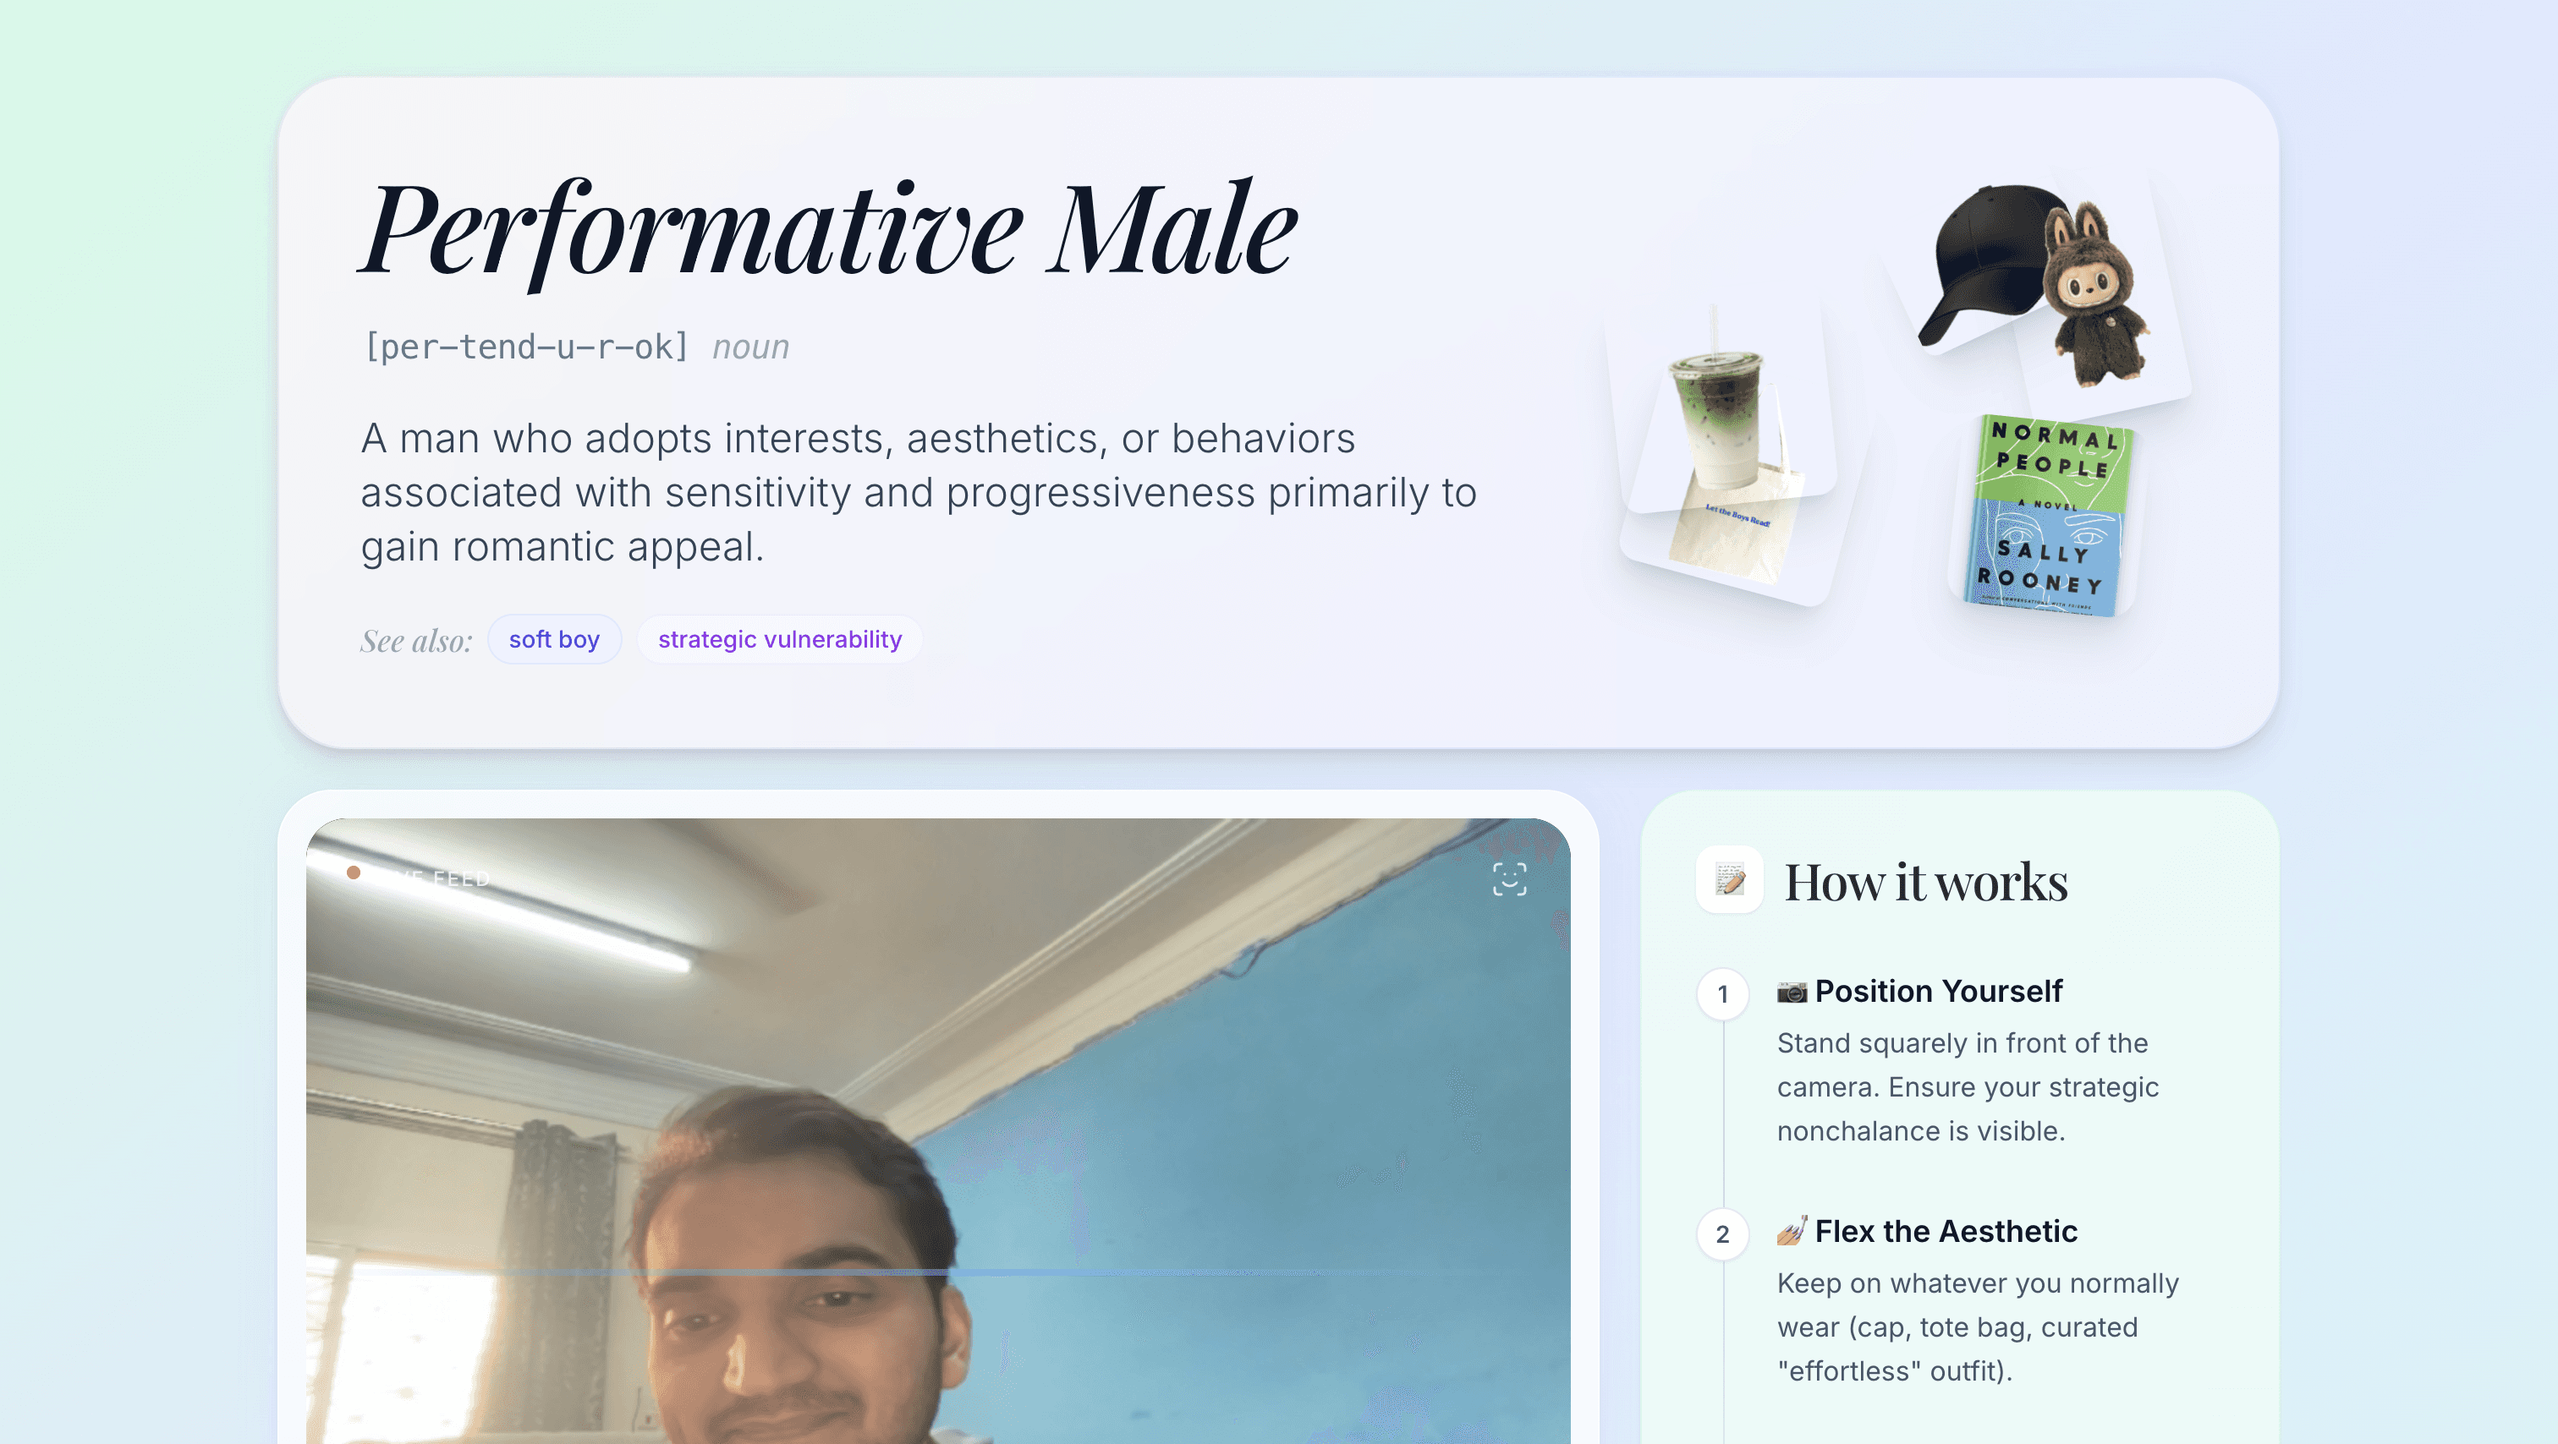Click step number 1 circle

coord(1723,993)
